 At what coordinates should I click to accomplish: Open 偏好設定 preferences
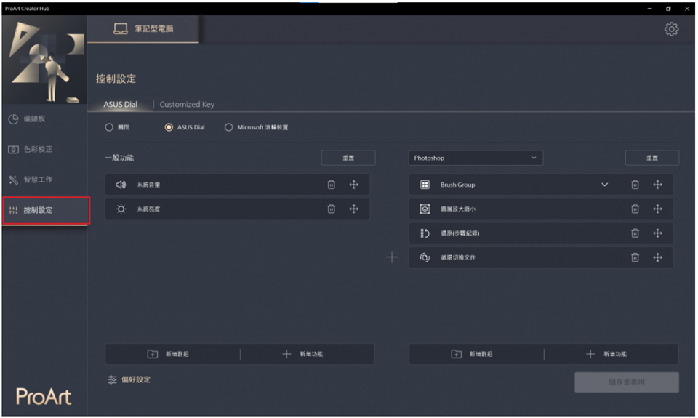[129, 379]
